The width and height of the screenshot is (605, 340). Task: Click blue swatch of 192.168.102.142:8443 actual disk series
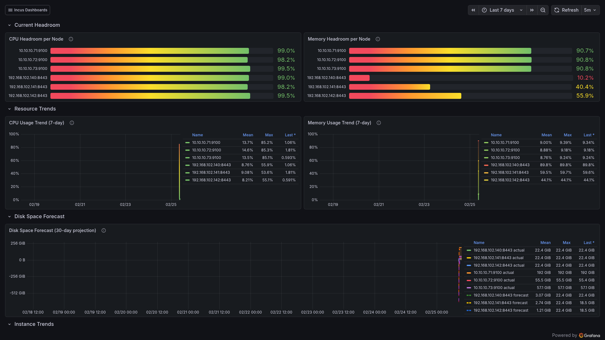pyautogui.click(x=469, y=265)
